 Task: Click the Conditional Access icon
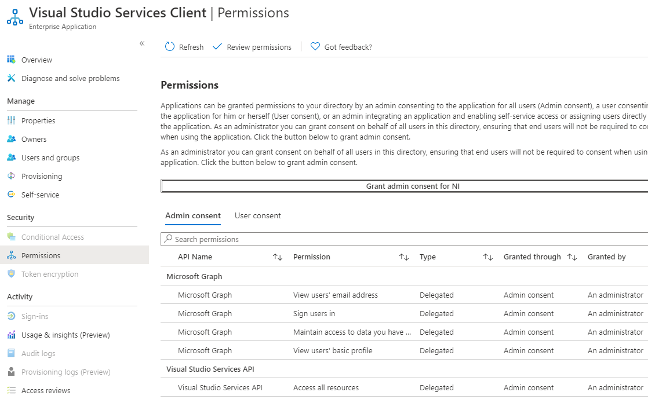coord(11,237)
